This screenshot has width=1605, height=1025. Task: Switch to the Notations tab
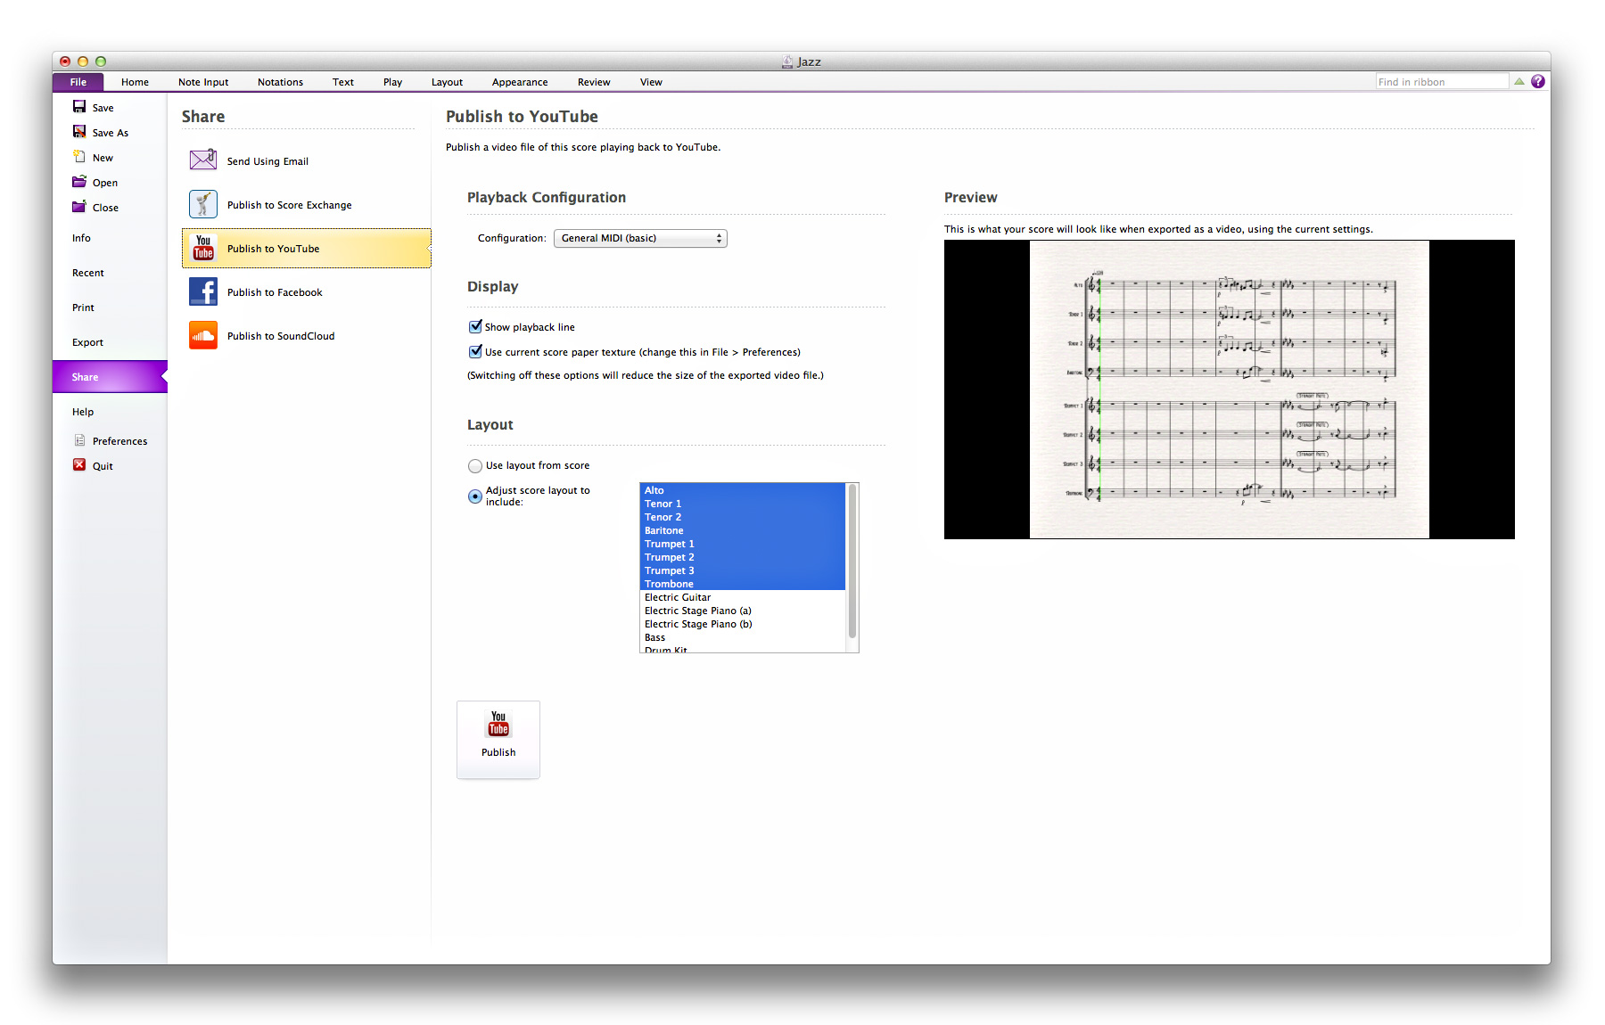280,82
